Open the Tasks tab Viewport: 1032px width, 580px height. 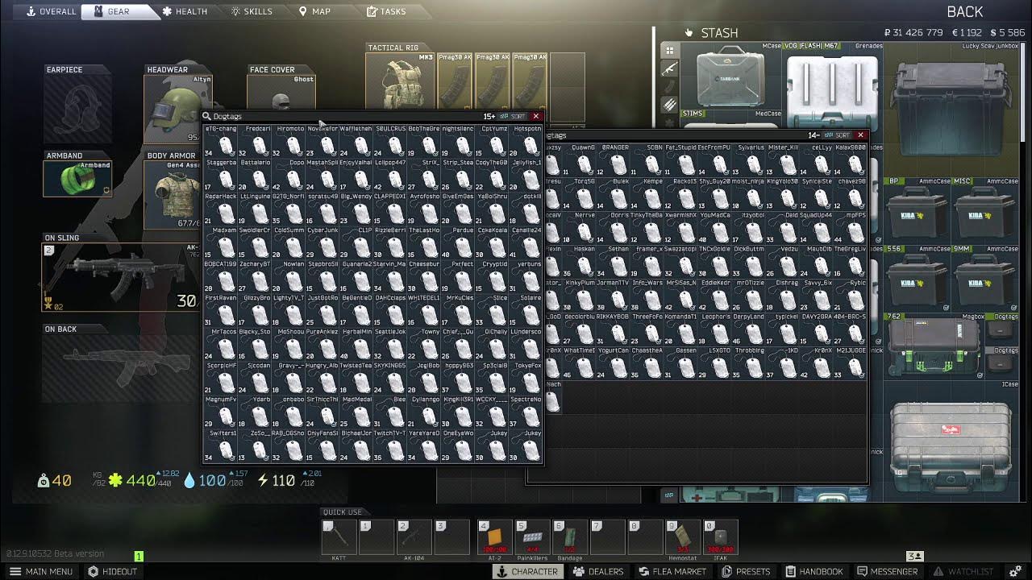point(386,11)
